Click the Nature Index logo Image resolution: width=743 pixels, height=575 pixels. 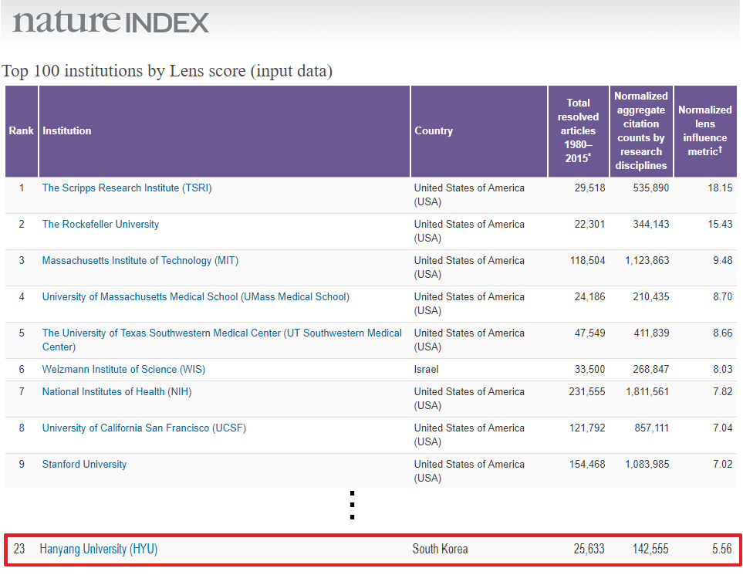[x=111, y=22]
